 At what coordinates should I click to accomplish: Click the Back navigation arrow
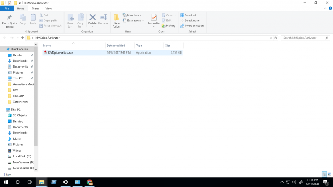(x=5, y=38)
